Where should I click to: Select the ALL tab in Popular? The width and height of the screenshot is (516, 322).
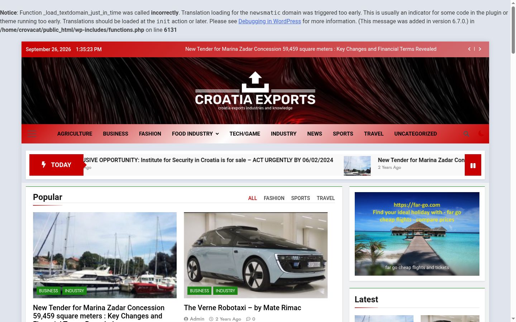click(x=253, y=198)
